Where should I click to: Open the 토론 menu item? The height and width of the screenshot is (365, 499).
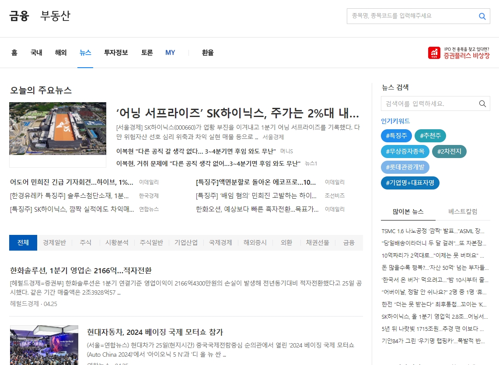pyautogui.click(x=147, y=53)
